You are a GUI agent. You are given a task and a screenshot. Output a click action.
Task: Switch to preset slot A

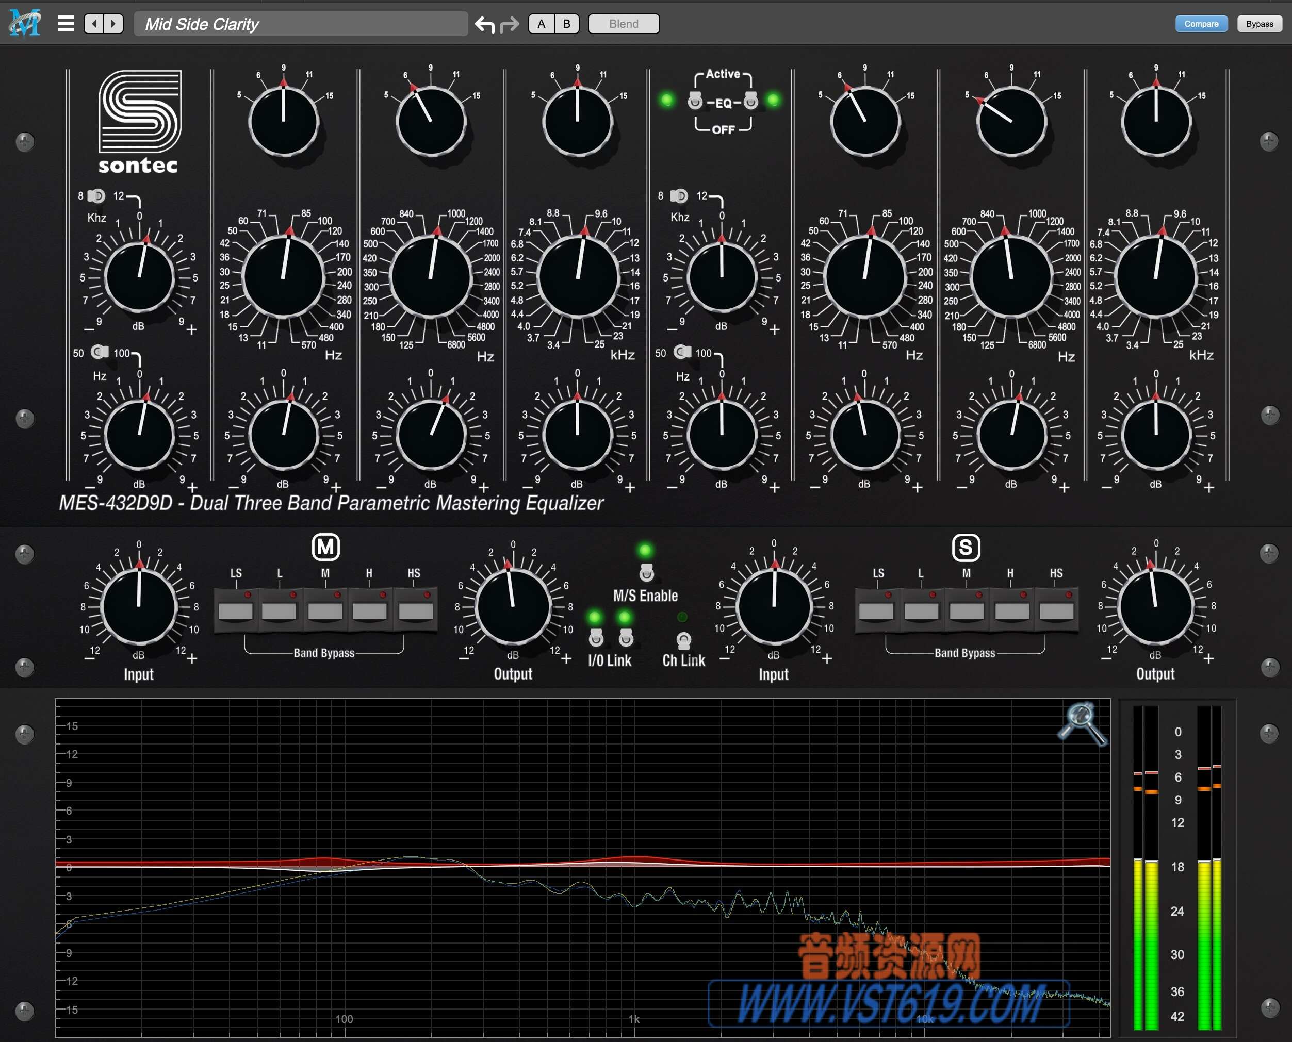pos(541,23)
